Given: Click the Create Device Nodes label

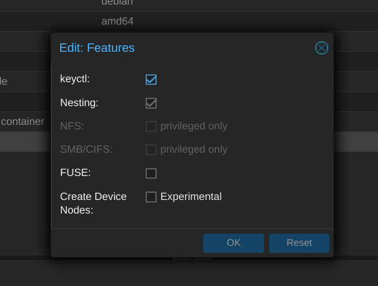Looking at the screenshot, I should point(93,203).
